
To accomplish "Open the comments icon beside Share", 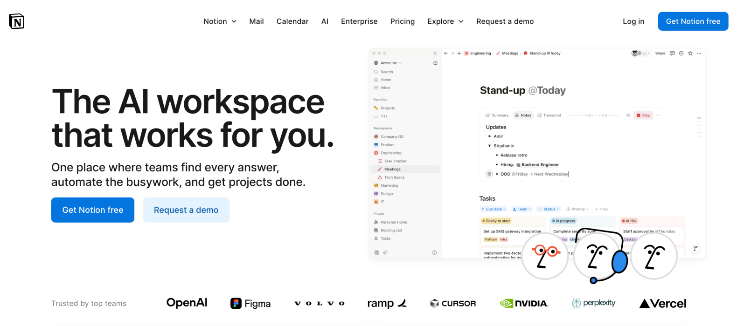I will (672, 54).
